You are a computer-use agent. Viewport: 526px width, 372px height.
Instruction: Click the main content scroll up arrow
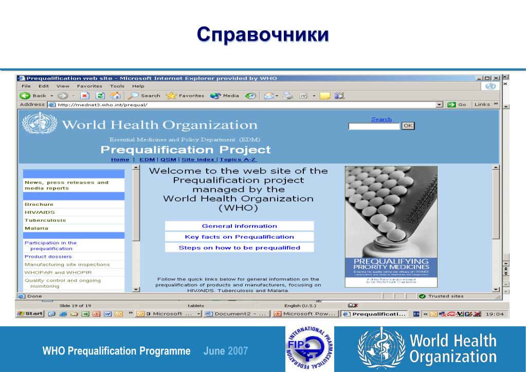496,168
